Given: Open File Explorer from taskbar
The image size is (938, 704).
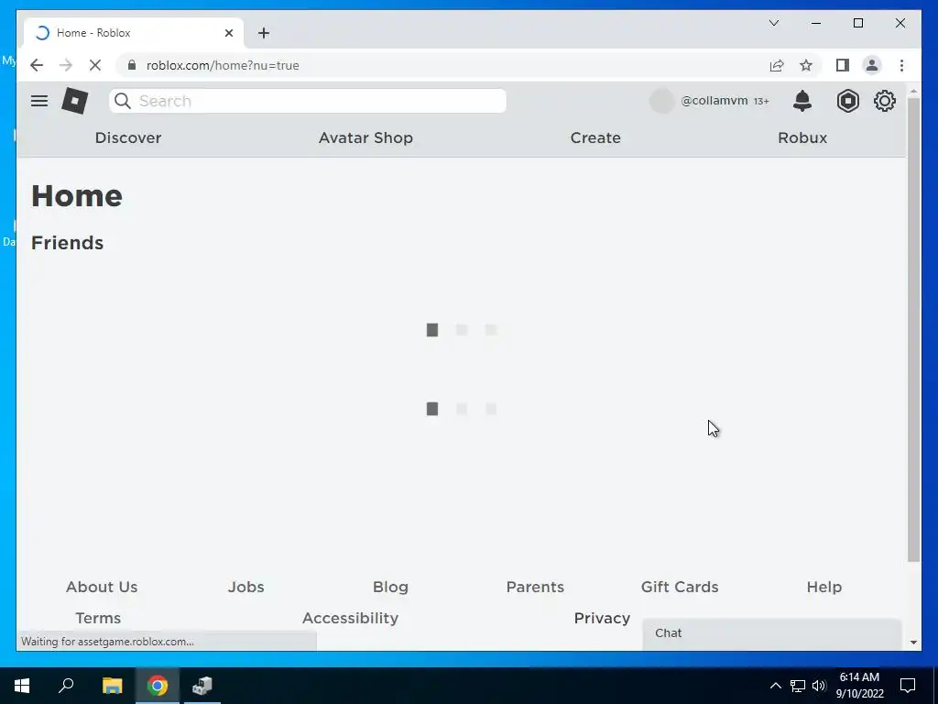Looking at the screenshot, I should pos(112,686).
